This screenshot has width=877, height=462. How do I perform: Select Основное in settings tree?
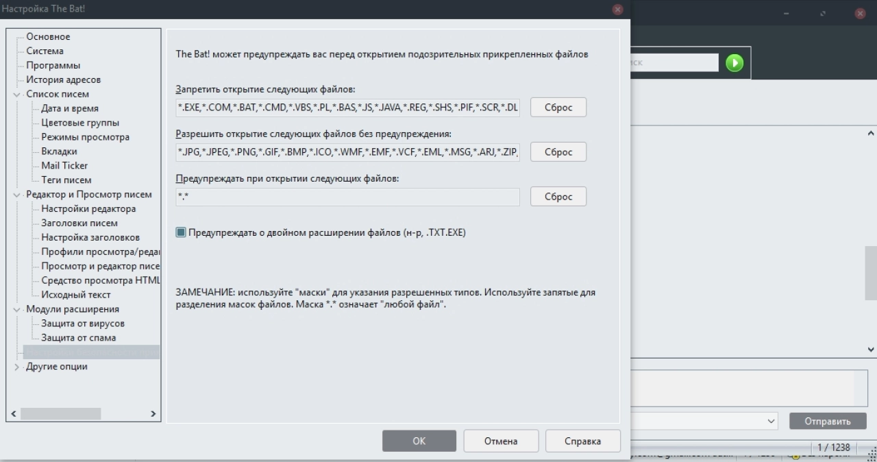(48, 37)
